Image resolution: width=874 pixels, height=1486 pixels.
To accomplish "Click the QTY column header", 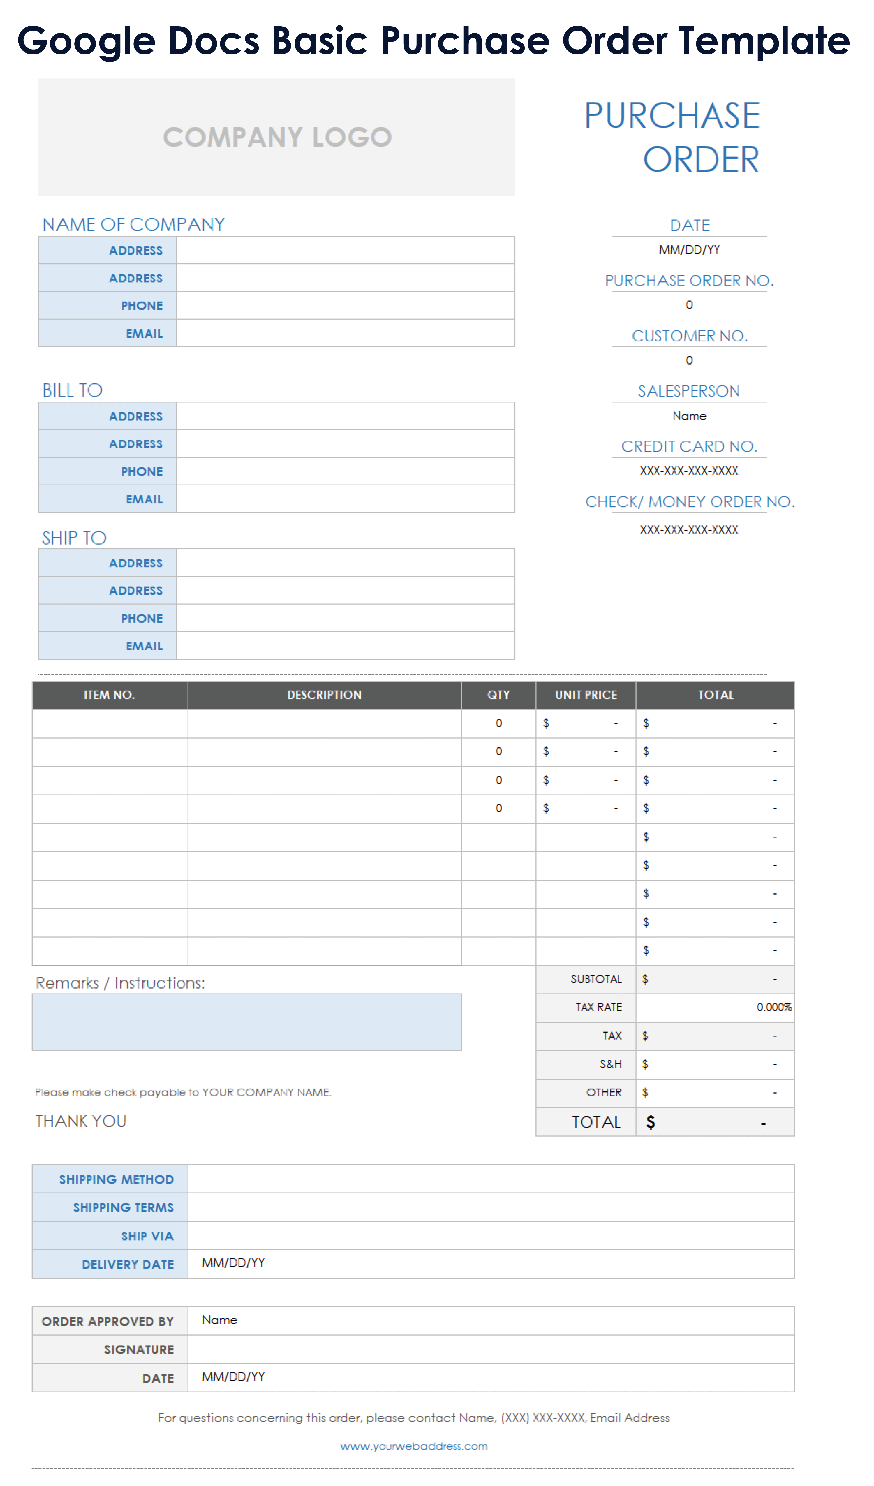I will tap(498, 695).
